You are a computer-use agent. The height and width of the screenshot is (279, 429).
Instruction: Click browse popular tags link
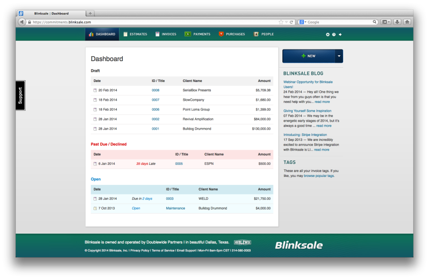point(319,176)
